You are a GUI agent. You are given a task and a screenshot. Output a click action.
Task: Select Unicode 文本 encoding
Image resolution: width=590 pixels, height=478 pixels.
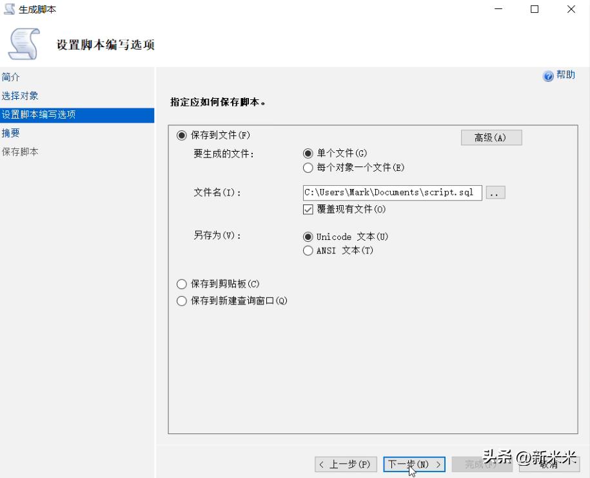pyautogui.click(x=308, y=236)
